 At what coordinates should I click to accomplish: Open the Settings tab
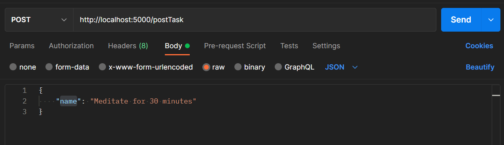(326, 46)
